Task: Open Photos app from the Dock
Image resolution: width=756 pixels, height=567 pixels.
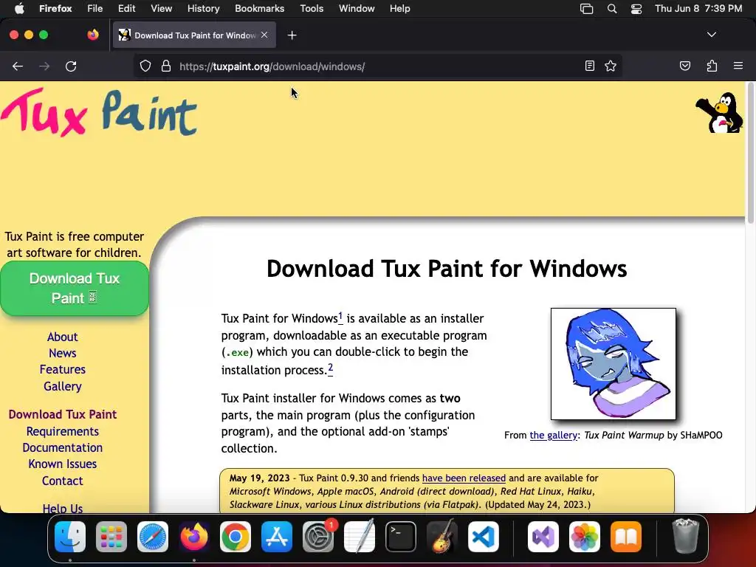Action: (585, 537)
